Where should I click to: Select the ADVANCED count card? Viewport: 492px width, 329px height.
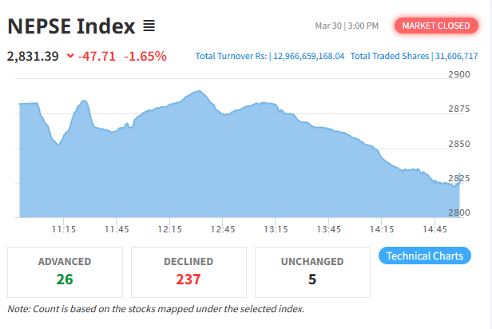click(x=65, y=271)
